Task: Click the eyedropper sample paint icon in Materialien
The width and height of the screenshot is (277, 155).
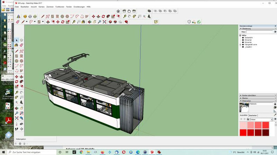Action: click(275, 115)
